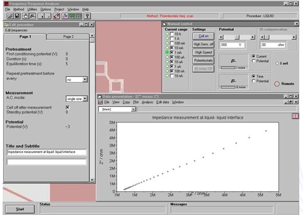Click the manual control icon beside the hand
Screen dimensions: 303x215
(33, 16)
